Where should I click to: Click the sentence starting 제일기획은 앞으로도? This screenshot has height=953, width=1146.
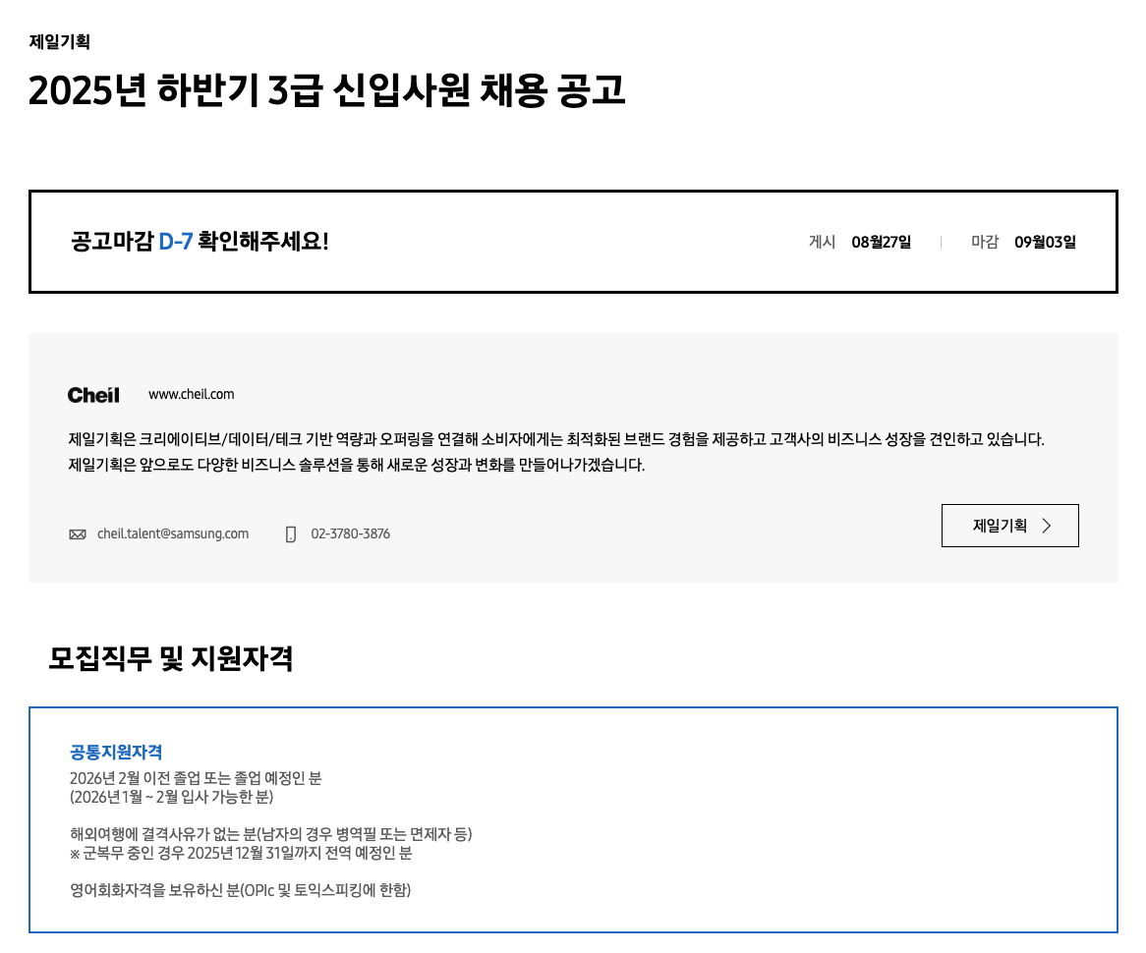[x=357, y=465]
